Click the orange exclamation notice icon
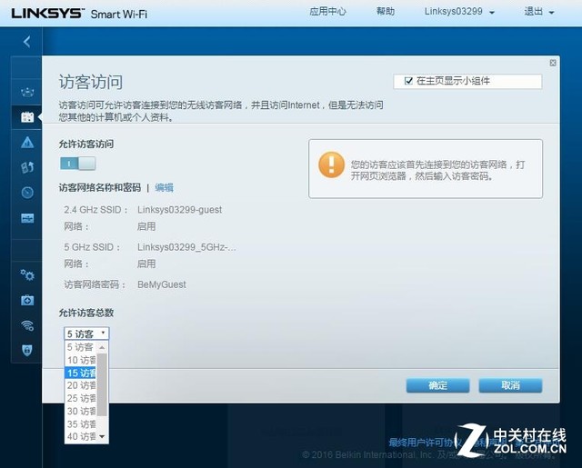582x468 pixels. tap(331, 164)
